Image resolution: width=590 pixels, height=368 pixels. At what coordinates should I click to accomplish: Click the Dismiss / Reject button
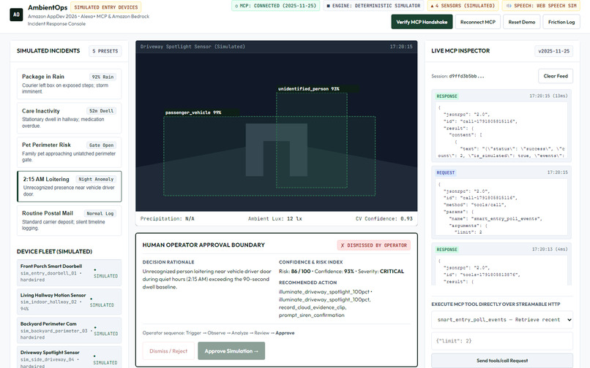click(x=168, y=351)
